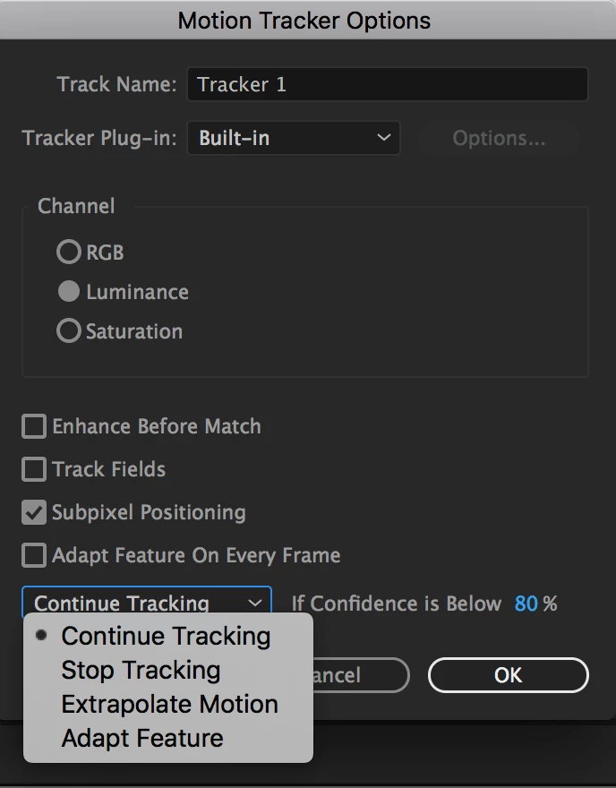The width and height of the screenshot is (616, 788).
Task: Click the Built-in dropdown chevron arrow
Action: tap(383, 138)
